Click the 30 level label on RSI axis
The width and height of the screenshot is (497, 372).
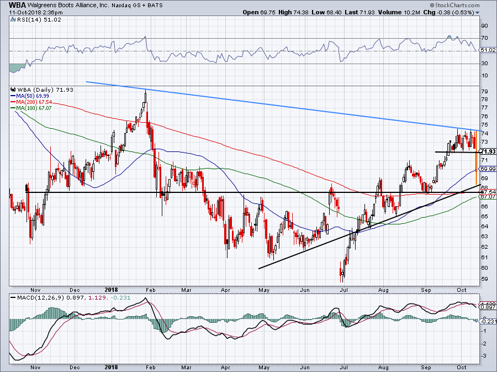pos(484,64)
